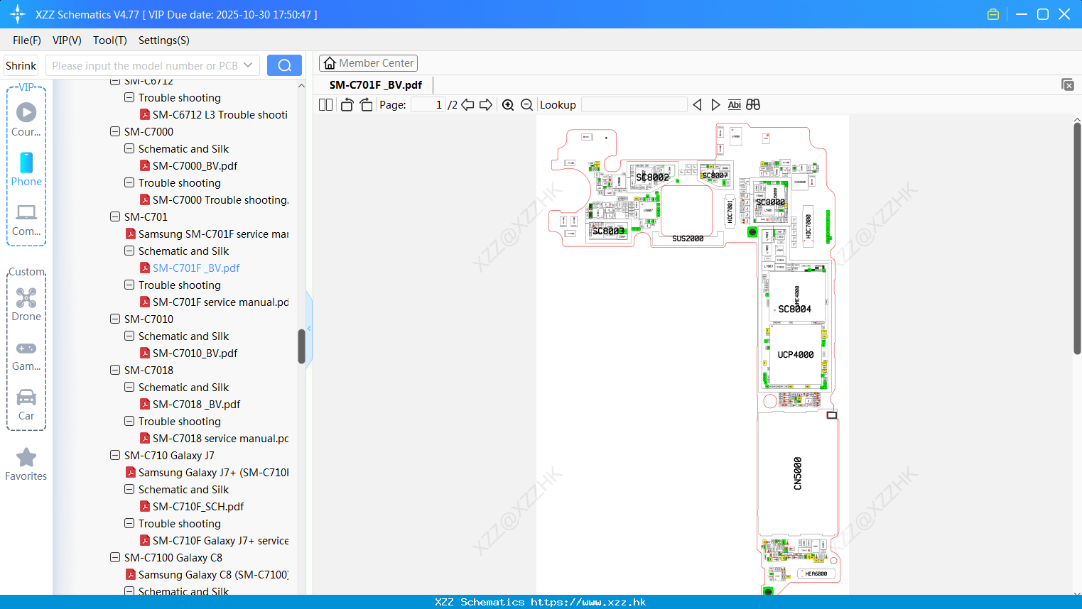The image size is (1082, 609).
Task: Find next lookup result
Action: tap(715, 105)
